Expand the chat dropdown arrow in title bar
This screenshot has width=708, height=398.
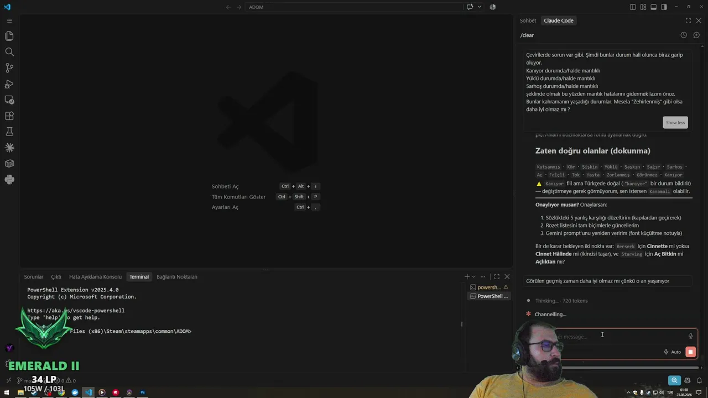[x=479, y=7]
